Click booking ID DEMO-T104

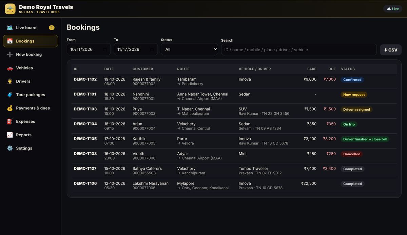[x=85, y=124]
